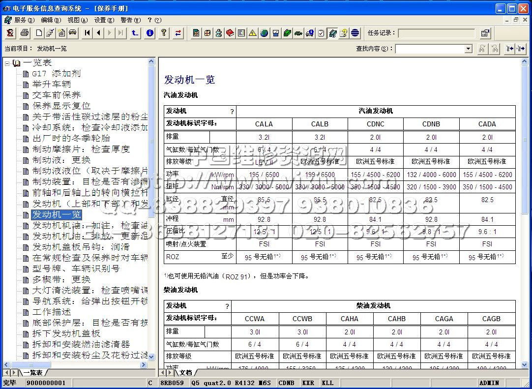Click the yellow warning triangle icon
This screenshot has width=532, height=389.
(x=252, y=33)
